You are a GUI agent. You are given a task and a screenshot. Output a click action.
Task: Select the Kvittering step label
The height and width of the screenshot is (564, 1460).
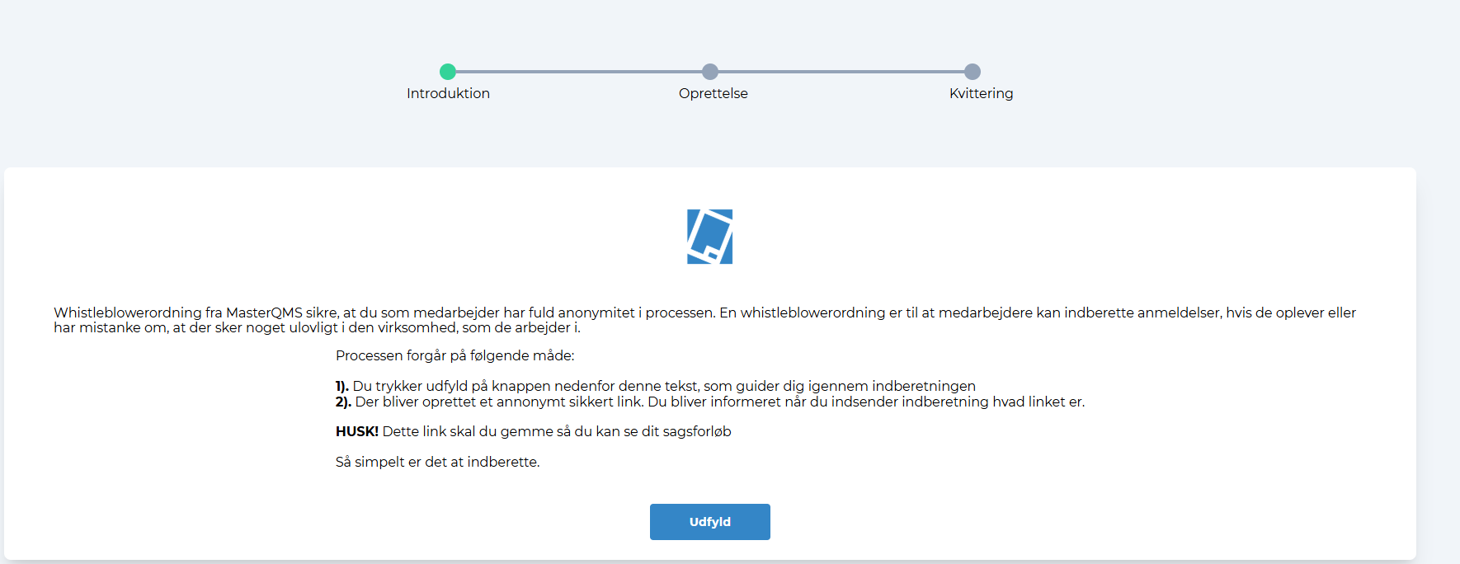(981, 94)
